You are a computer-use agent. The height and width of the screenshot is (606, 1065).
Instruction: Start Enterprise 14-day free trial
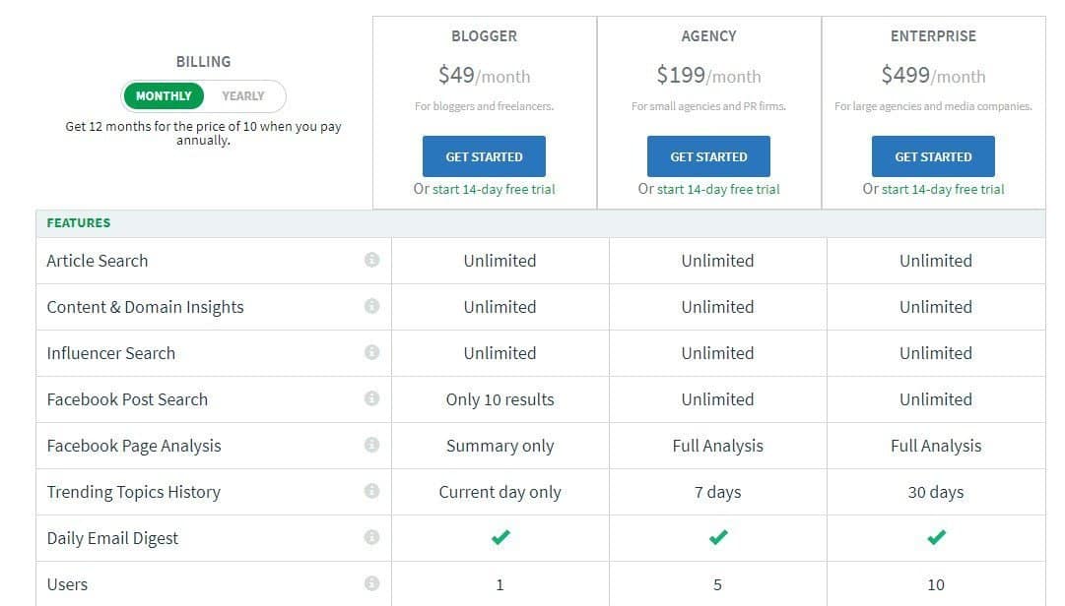(943, 189)
